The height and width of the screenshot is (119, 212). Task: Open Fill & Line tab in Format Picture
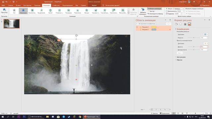click(176, 24)
